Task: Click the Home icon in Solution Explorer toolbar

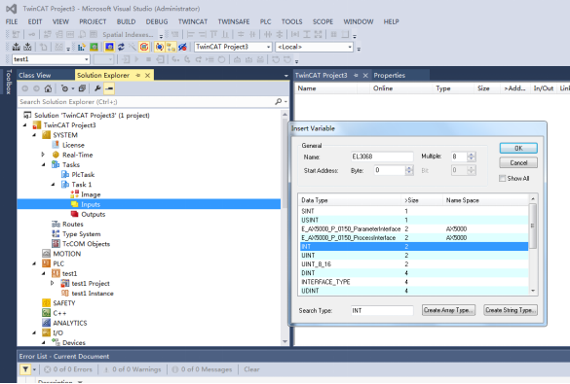Action: pyautogui.click(x=48, y=88)
